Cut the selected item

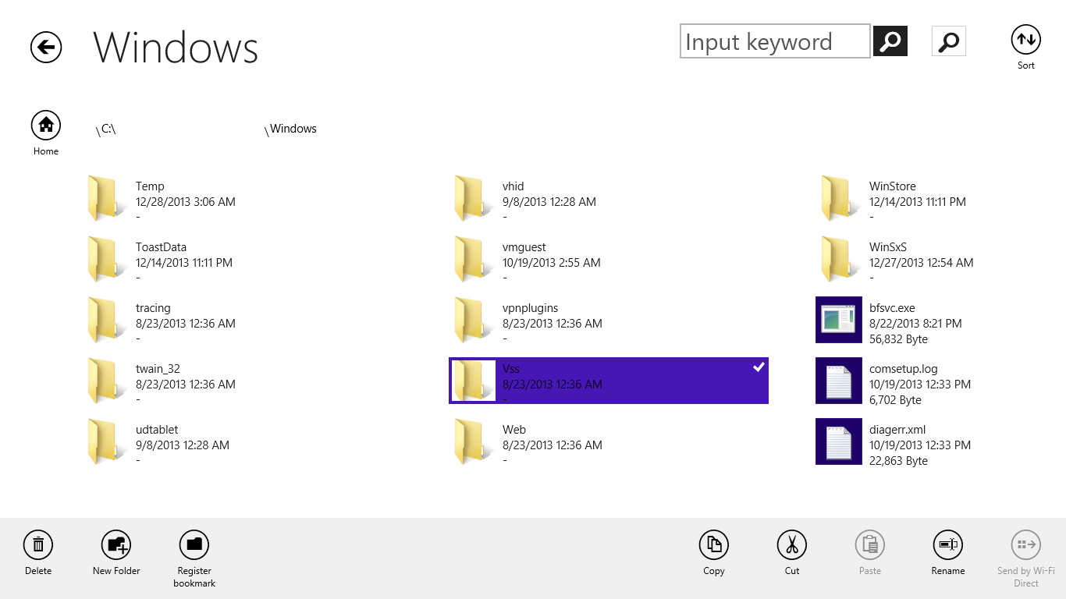coord(791,544)
